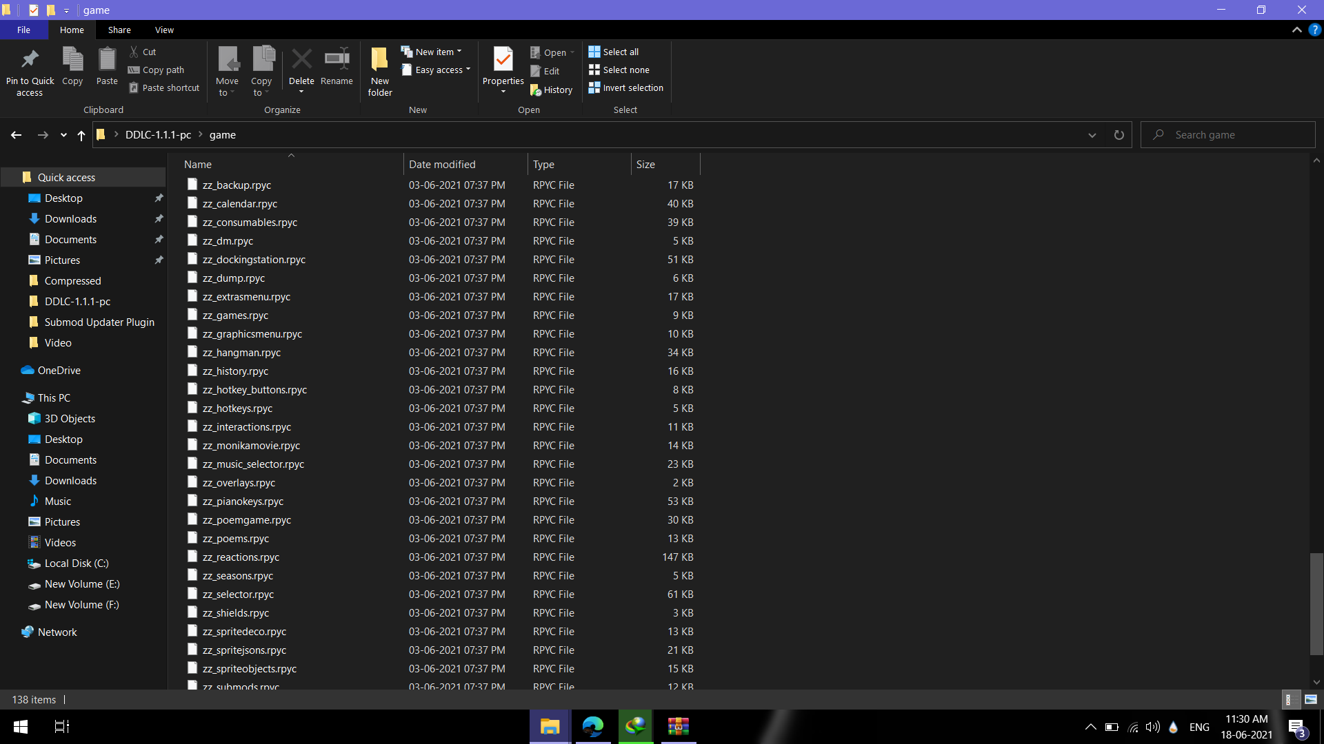Click the Rename icon in the ribbon
This screenshot has height=744, width=1324.
coord(337,60)
